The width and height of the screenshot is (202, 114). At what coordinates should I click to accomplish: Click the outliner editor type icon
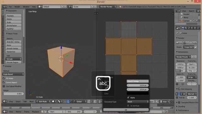(x=178, y=11)
